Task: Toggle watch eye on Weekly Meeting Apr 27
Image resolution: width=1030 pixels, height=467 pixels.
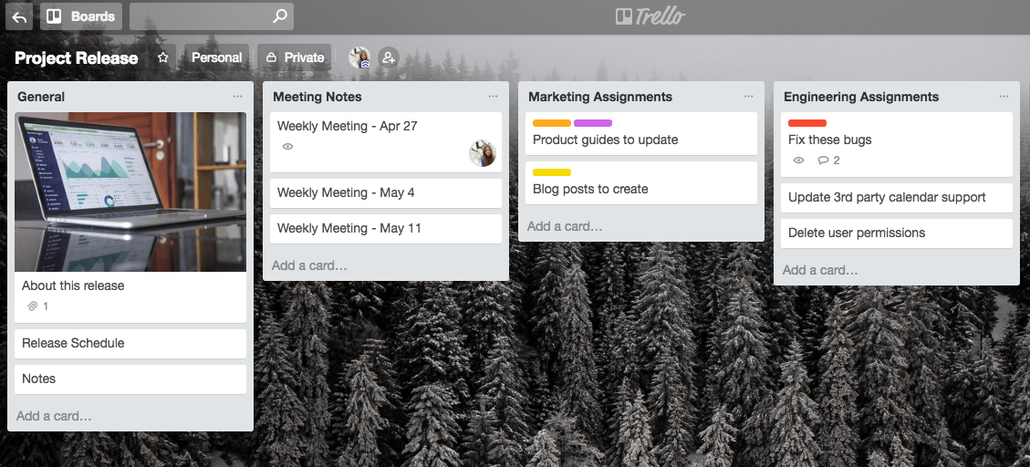Action: [x=287, y=147]
